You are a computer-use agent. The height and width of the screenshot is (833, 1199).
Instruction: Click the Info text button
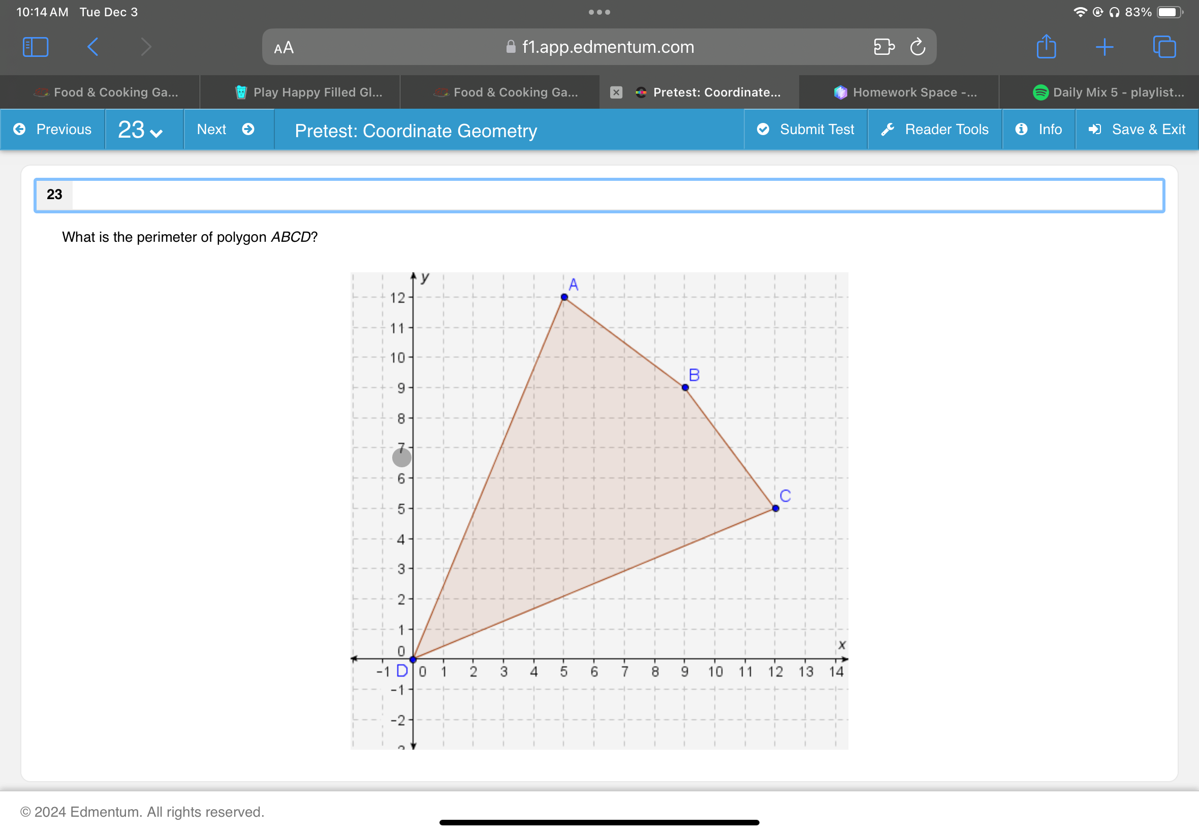click(1050, 130)
